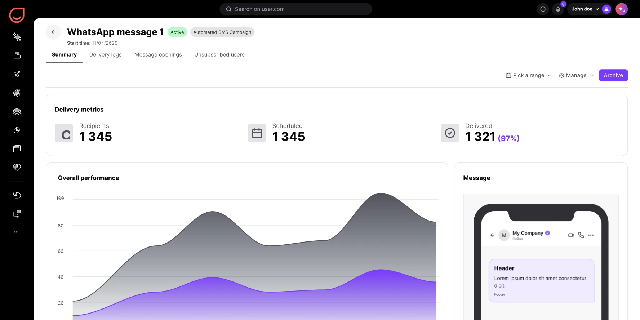Open the paper plane campaigns icon
Image resolution: width=640 pixels, height=320 pixels.
click(x=17, y=74)
